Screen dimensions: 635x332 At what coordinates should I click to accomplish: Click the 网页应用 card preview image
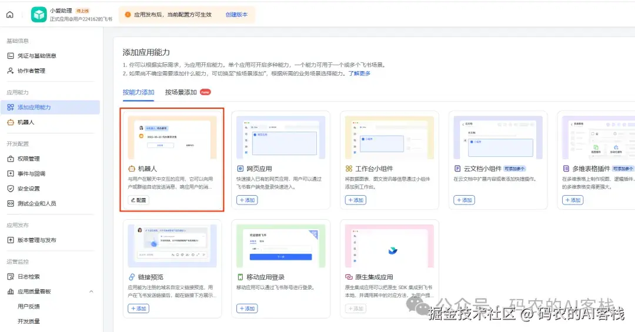tap(280, 138)
